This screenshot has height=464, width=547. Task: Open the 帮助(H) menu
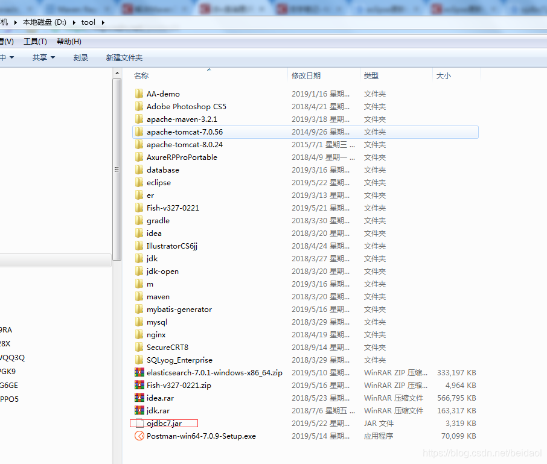tap(69, 42)
